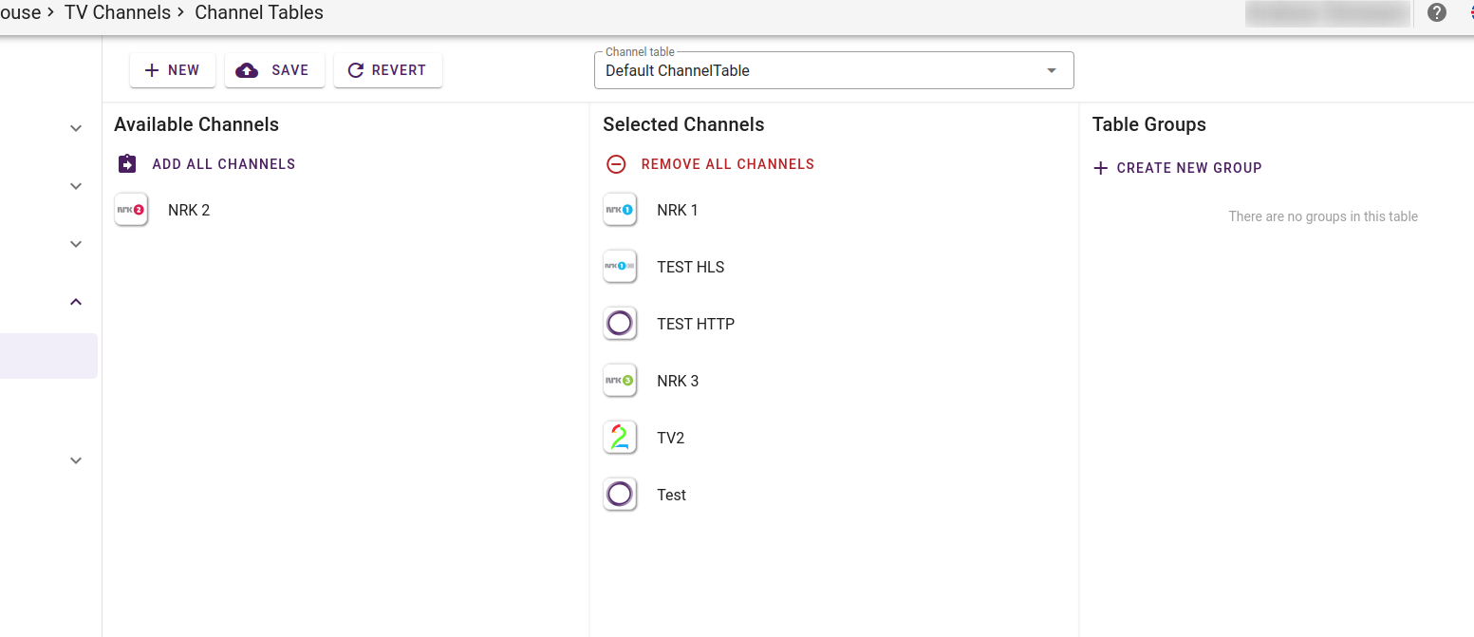Click the plus icon next to CREATE NEW GROUP
Image resolution: width=1474 pixels, height=637 pixels.
click(x=1100, y=168)
